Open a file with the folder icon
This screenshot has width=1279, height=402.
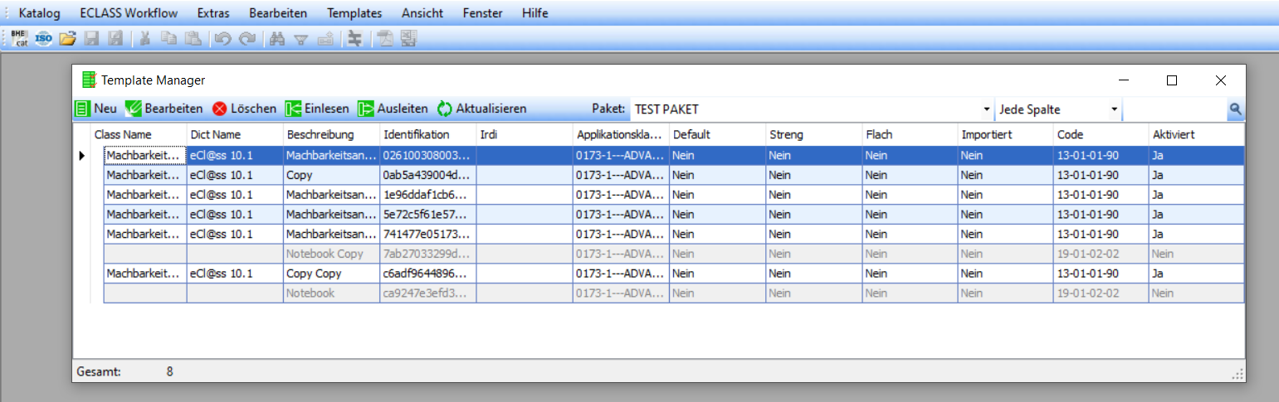(x=67, y=38)
